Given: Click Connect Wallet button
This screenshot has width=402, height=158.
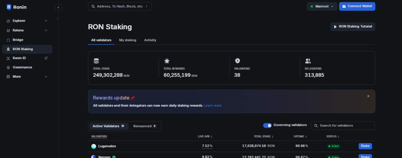Looking at the screenshot, I should 357,6.
